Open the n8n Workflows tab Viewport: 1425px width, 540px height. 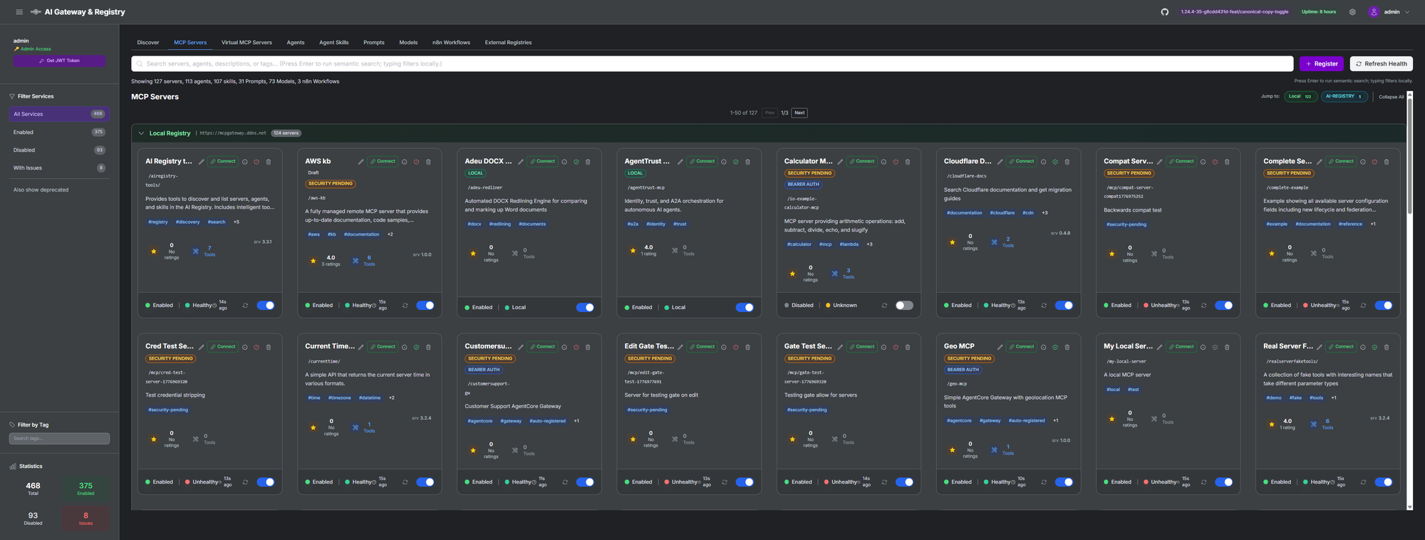pyautogui.click(x=451, y=43)
